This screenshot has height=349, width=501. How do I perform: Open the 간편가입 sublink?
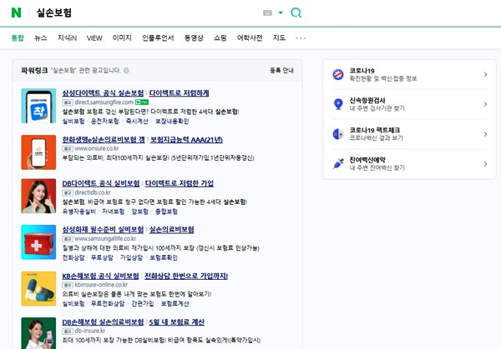click(x=143, y=303)
